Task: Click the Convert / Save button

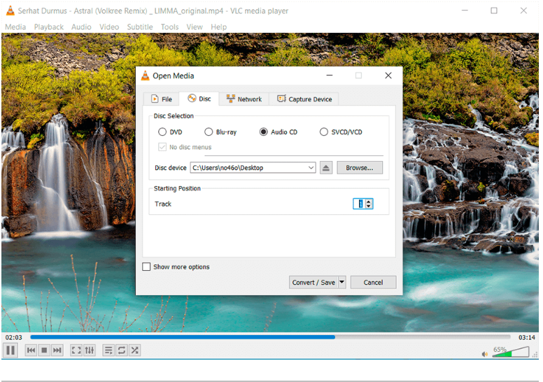Action: (x=313, y=282)
